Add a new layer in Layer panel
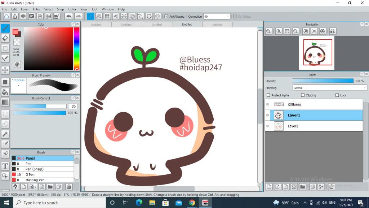369x208 pixels. point(269,187)
